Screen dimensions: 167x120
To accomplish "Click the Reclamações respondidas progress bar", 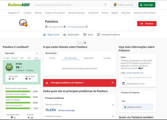I will (x=18, y=91).
